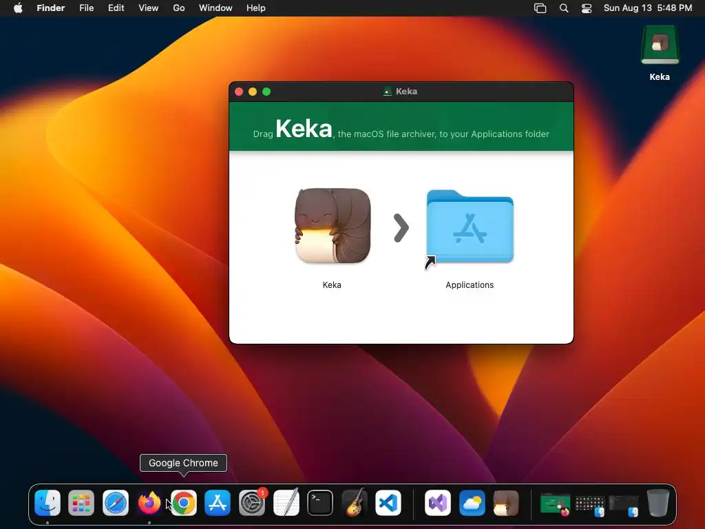Click the 'Applications' label under the folder
The image size is (705, 529).
pos(470,284)
